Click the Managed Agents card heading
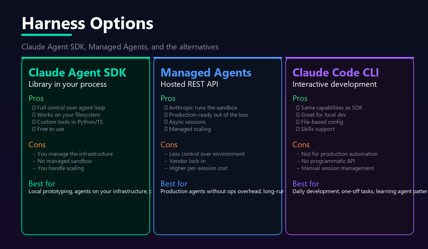Image resolution: width=428 pixels, height=249 pixels. coord(206,73)
